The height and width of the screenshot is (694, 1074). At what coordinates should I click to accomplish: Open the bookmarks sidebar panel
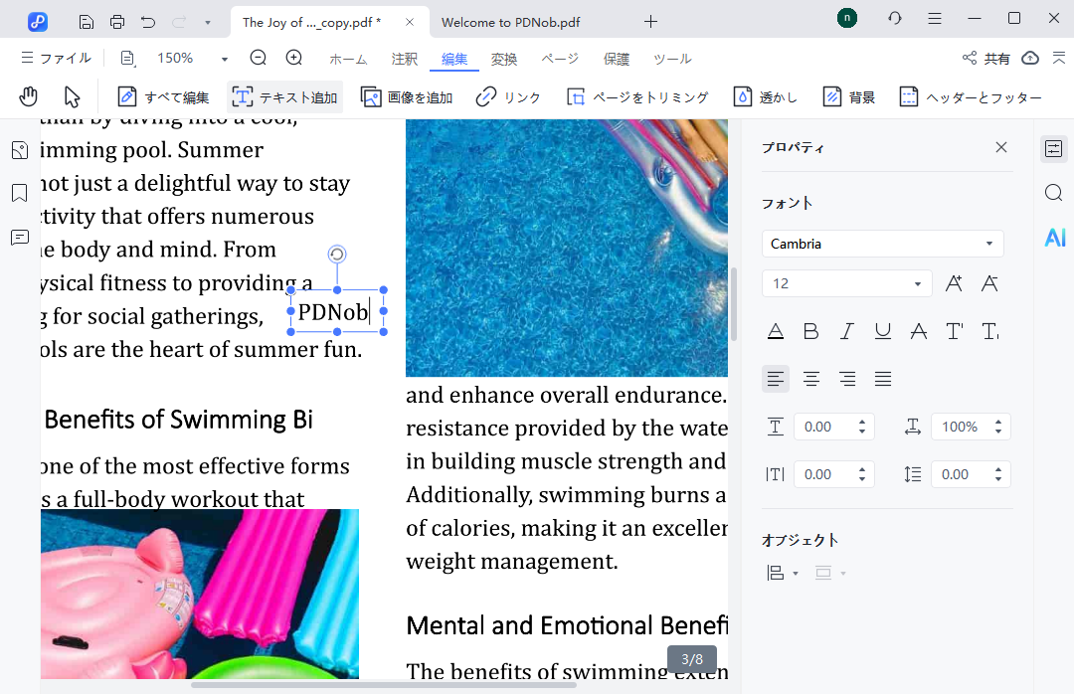tap(19, 193)
